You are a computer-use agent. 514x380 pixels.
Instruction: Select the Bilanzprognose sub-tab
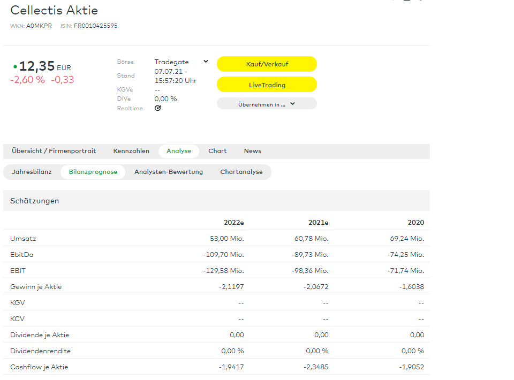pos(93,172)
